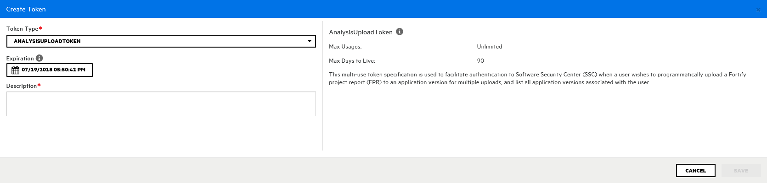Screen dimensions: 767x183
Task: Click the expiration date and time value
Action: (x=53, y=70)
